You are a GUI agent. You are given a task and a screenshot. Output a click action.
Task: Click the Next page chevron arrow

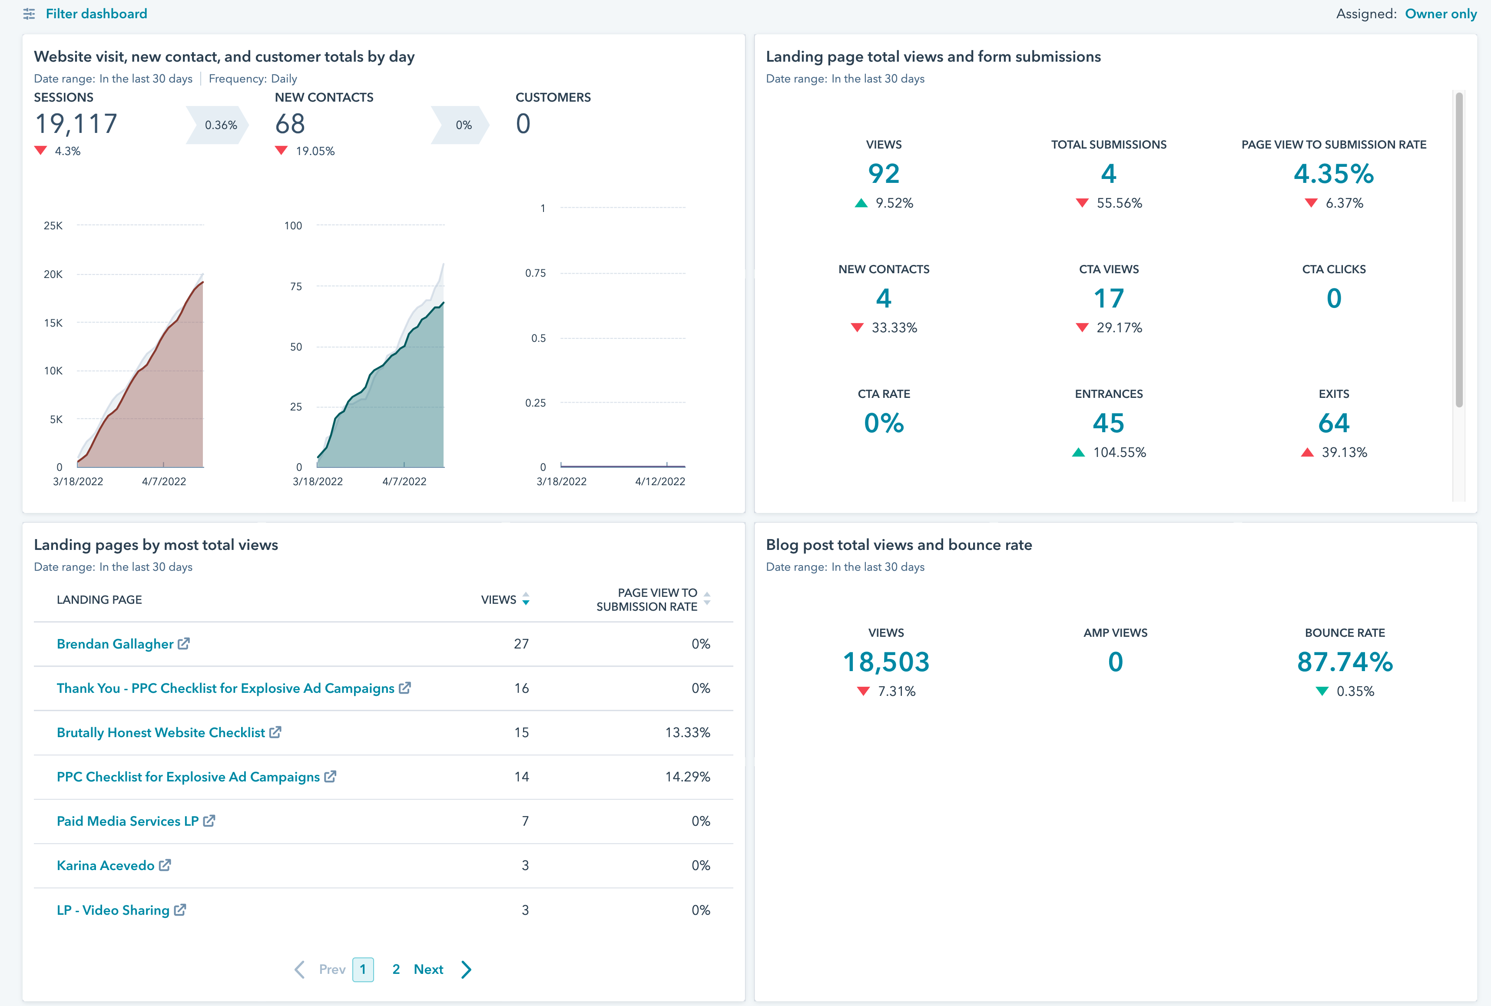(x=466, y=970)
